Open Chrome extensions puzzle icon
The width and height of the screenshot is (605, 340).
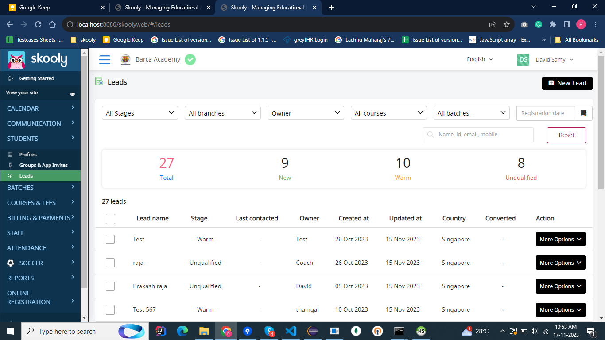[552, 24]
